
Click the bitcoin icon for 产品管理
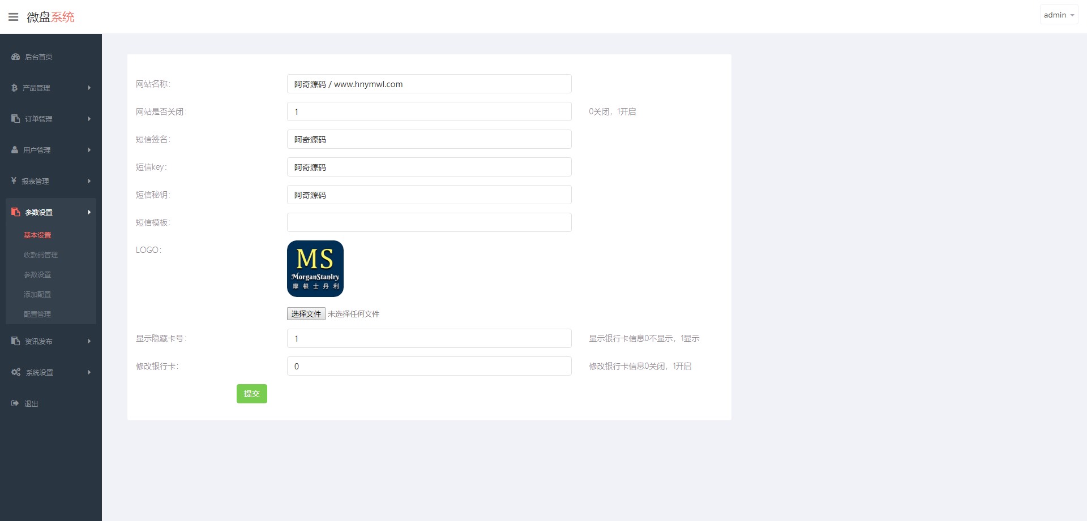(x=14, y=88)
